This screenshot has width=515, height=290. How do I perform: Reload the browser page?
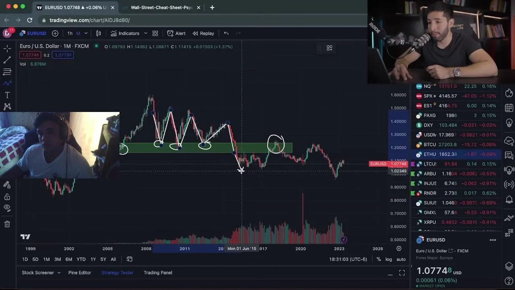point(30,20)
